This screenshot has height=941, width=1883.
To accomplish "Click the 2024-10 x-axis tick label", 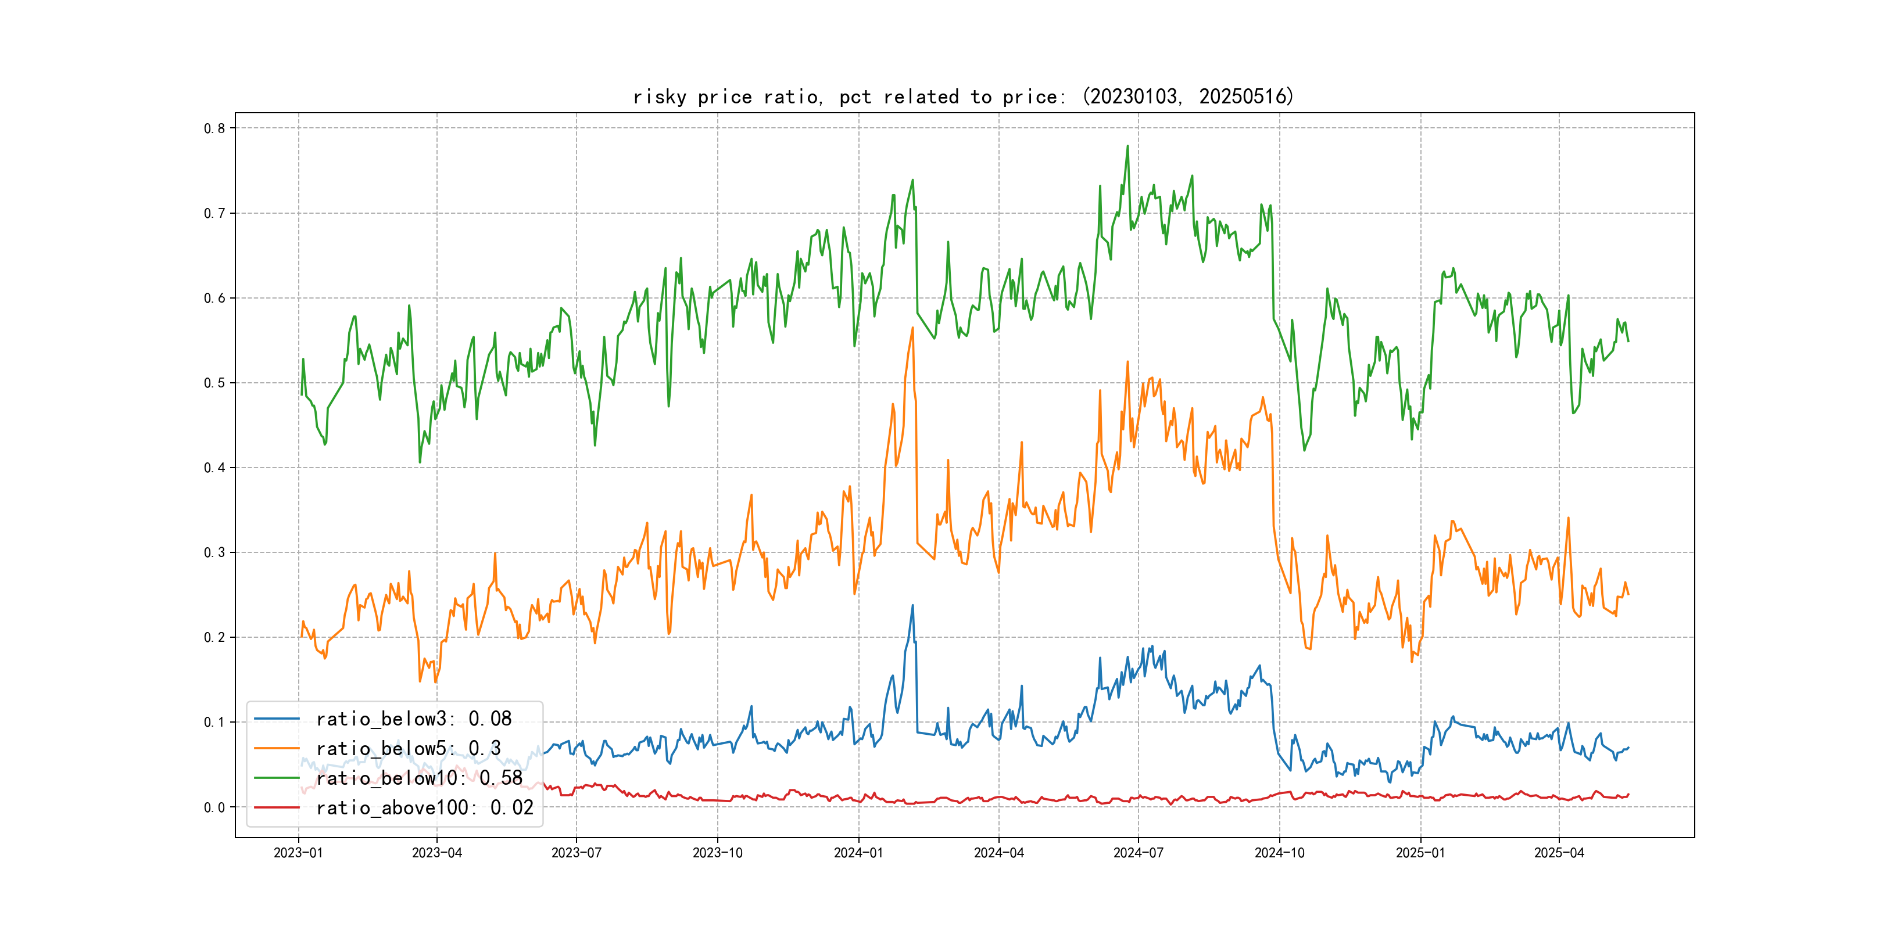I will (1279, 853).
